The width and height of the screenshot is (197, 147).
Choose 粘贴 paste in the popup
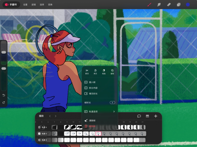click(104, 72)
